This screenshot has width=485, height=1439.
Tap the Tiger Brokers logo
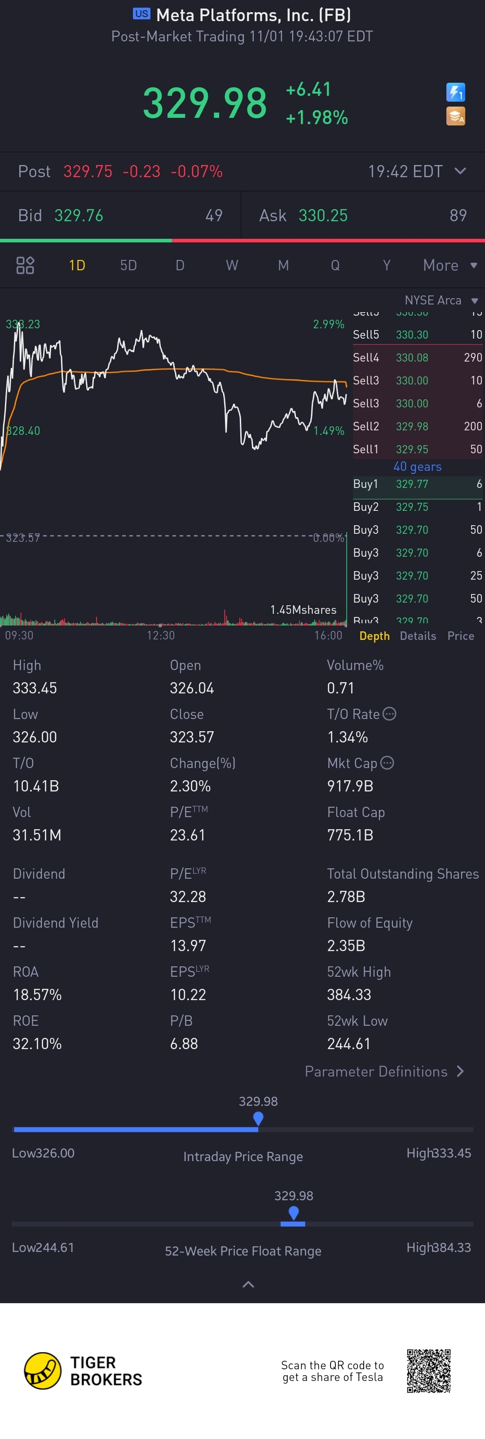pos(83,1370)
